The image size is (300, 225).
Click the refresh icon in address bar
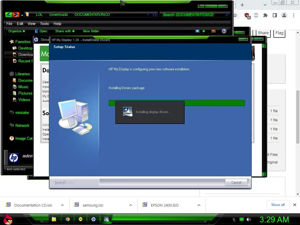[154, 15]
